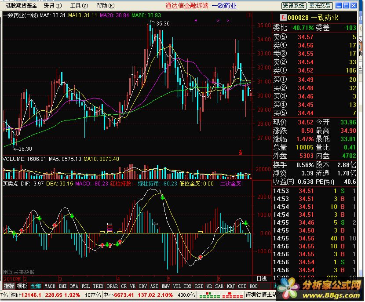
Task: Switch to the ASI indicator
Action: point(154,286)
